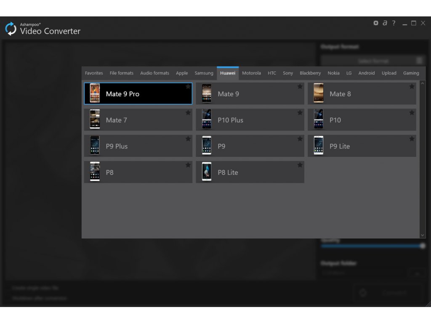Click the Ashampoo 'a' icon in title bar

pyautogui.click(x=385, y=23)
